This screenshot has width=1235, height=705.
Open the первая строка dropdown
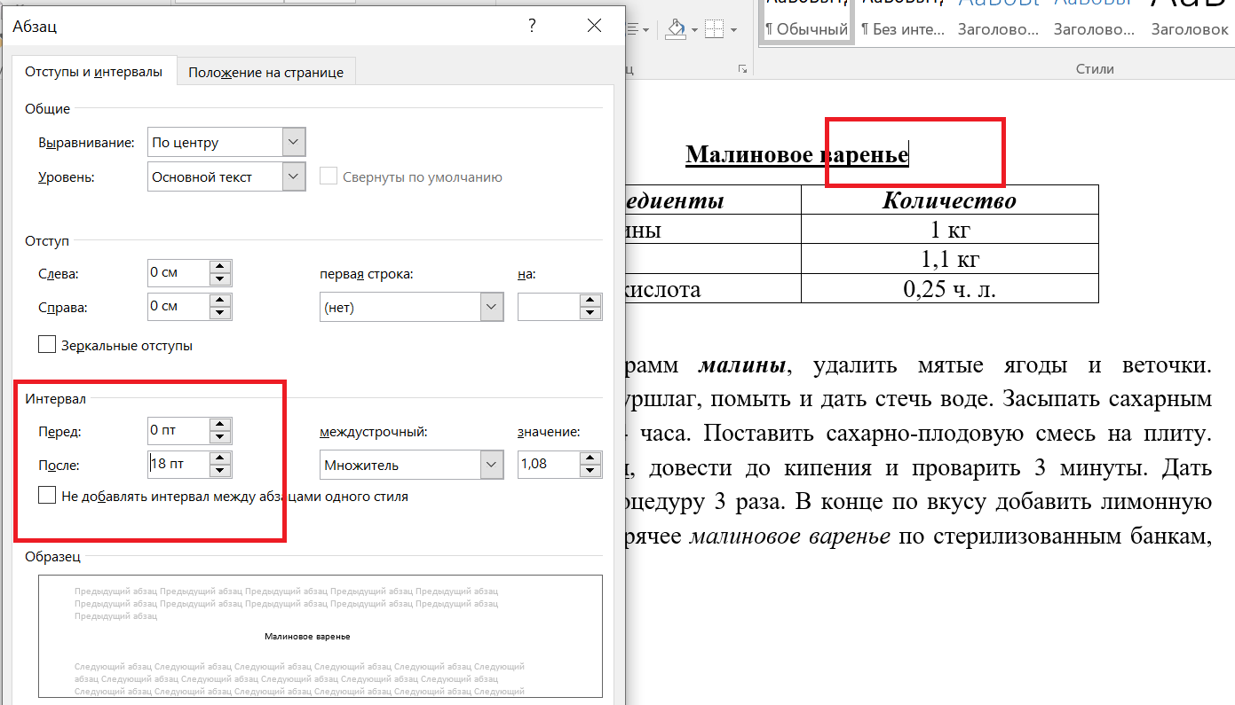(x=492, y=308)
